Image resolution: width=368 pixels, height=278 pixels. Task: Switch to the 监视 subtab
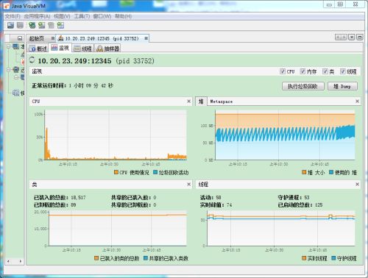pos(60,48)
